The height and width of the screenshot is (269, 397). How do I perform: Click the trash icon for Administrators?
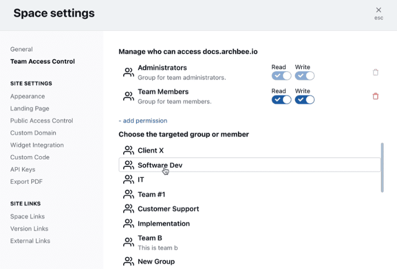coord(376,72)
